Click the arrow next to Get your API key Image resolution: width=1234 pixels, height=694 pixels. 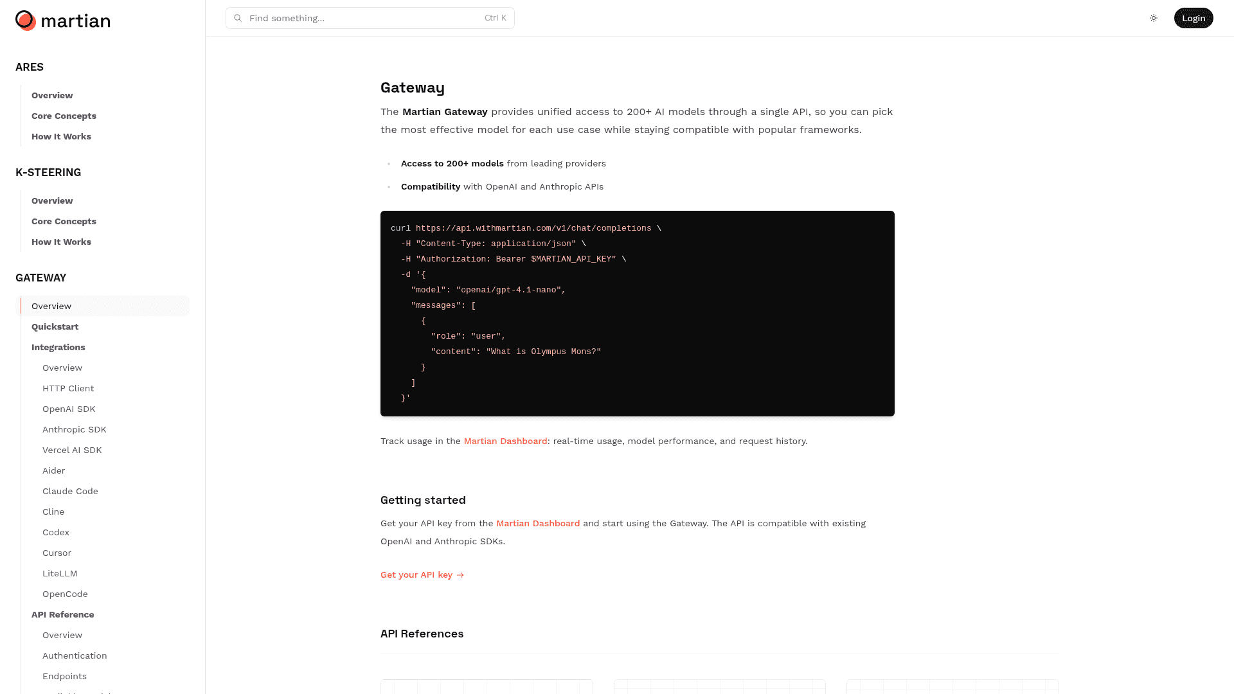460,575
